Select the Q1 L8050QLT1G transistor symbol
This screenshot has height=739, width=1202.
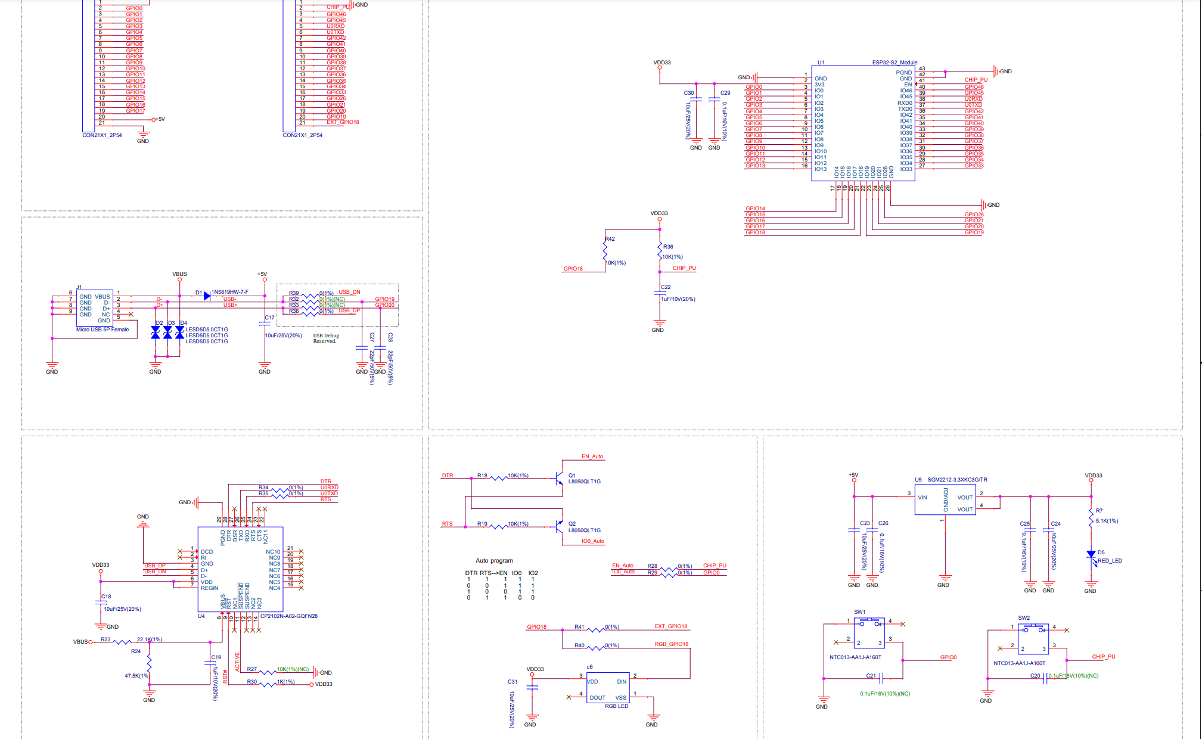(559, 478)
